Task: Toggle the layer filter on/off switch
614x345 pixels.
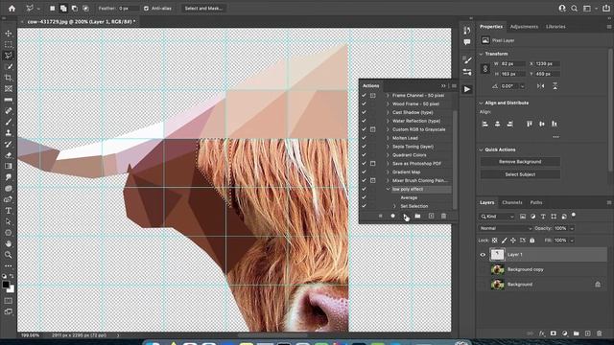Action: pyautogui.click(x=574, y=215)
